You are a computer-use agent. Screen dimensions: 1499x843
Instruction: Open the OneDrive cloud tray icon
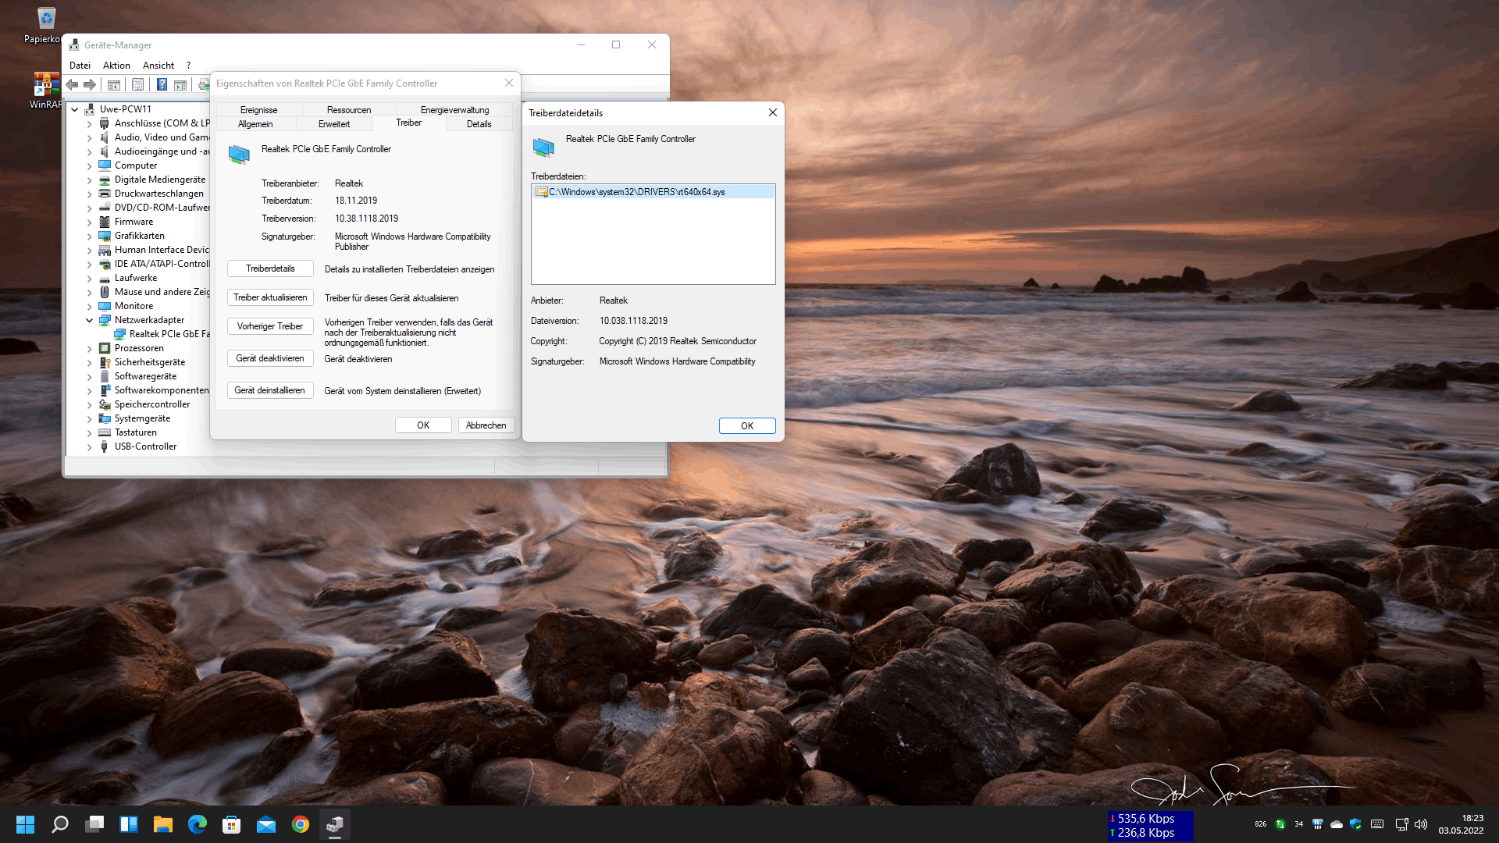(x=1337, y=824)
